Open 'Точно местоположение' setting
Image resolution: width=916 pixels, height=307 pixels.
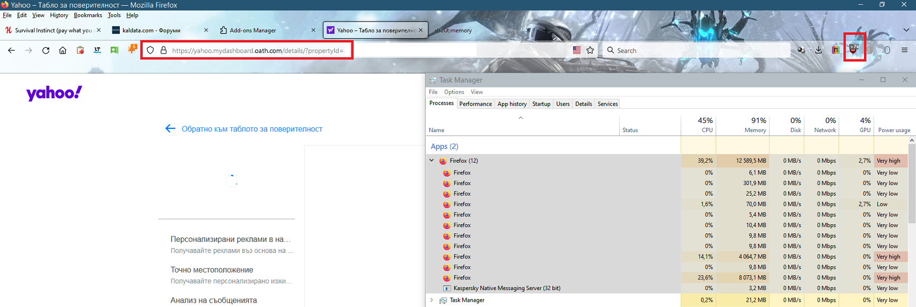click(x=212, y=270)
